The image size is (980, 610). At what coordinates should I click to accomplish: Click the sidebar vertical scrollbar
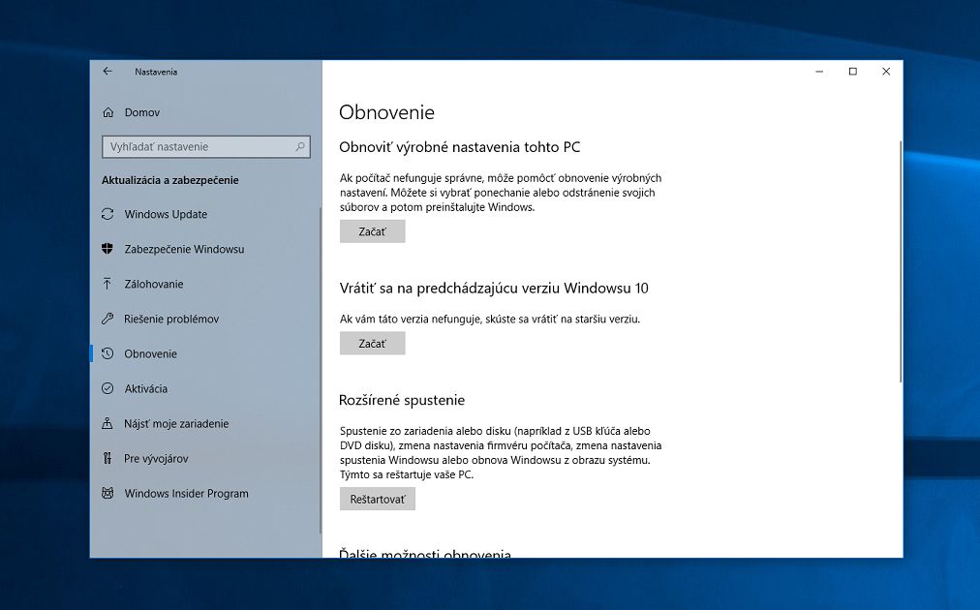point(321,370)
